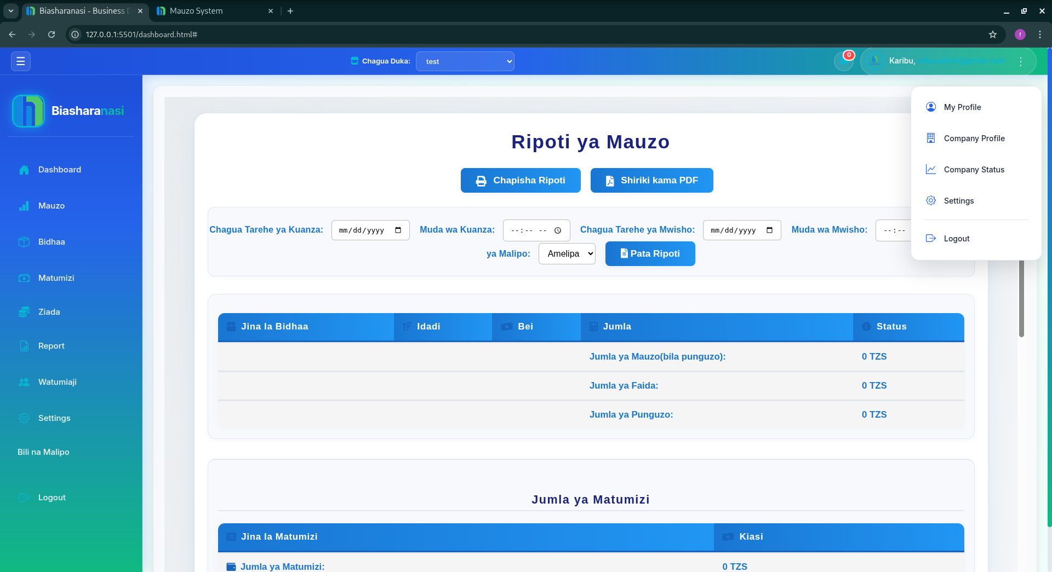Select the Ziada sidebar icon
This screenshot has height=572, width=1052.
point(25,311)
